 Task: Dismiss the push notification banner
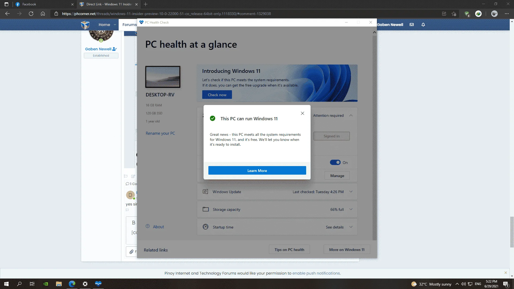point(506,273)
